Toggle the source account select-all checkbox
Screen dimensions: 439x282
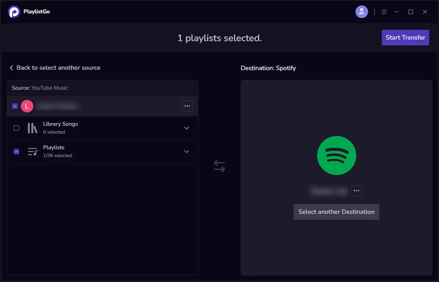point(15,106)
